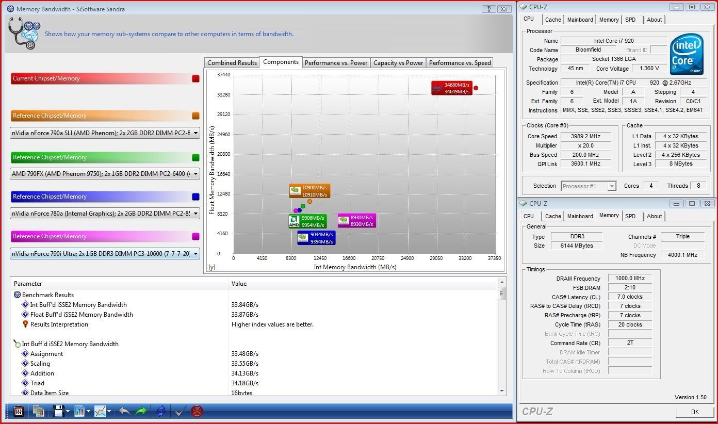This screenshot has height=424, width=718.
Task: Click the Intel Core i7 logo in CPU-Z
Action: point(687,54)
